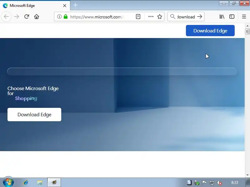Open the Windows Start menu
Viewport: 250px width, 187px height.
click(8, 182)
